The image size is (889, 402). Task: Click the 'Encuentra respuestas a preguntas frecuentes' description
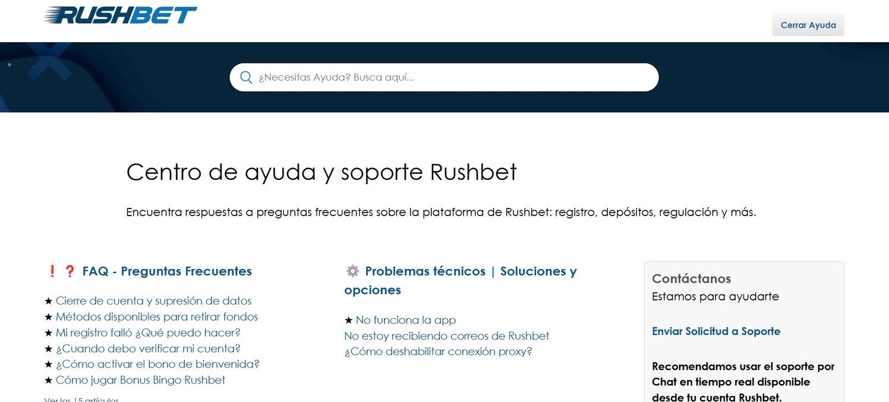click(441, 212)
